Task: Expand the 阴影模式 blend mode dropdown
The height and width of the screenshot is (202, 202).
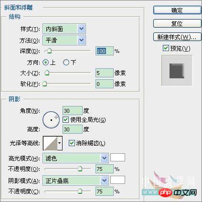Action: (75, 181)
